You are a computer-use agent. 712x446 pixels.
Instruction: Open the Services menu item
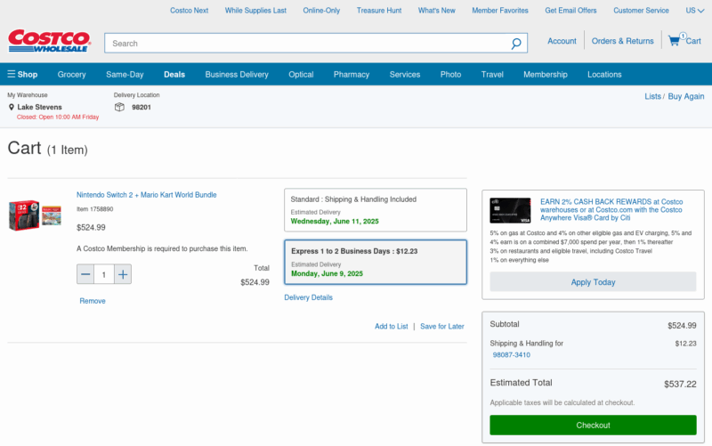pos(405,75)
